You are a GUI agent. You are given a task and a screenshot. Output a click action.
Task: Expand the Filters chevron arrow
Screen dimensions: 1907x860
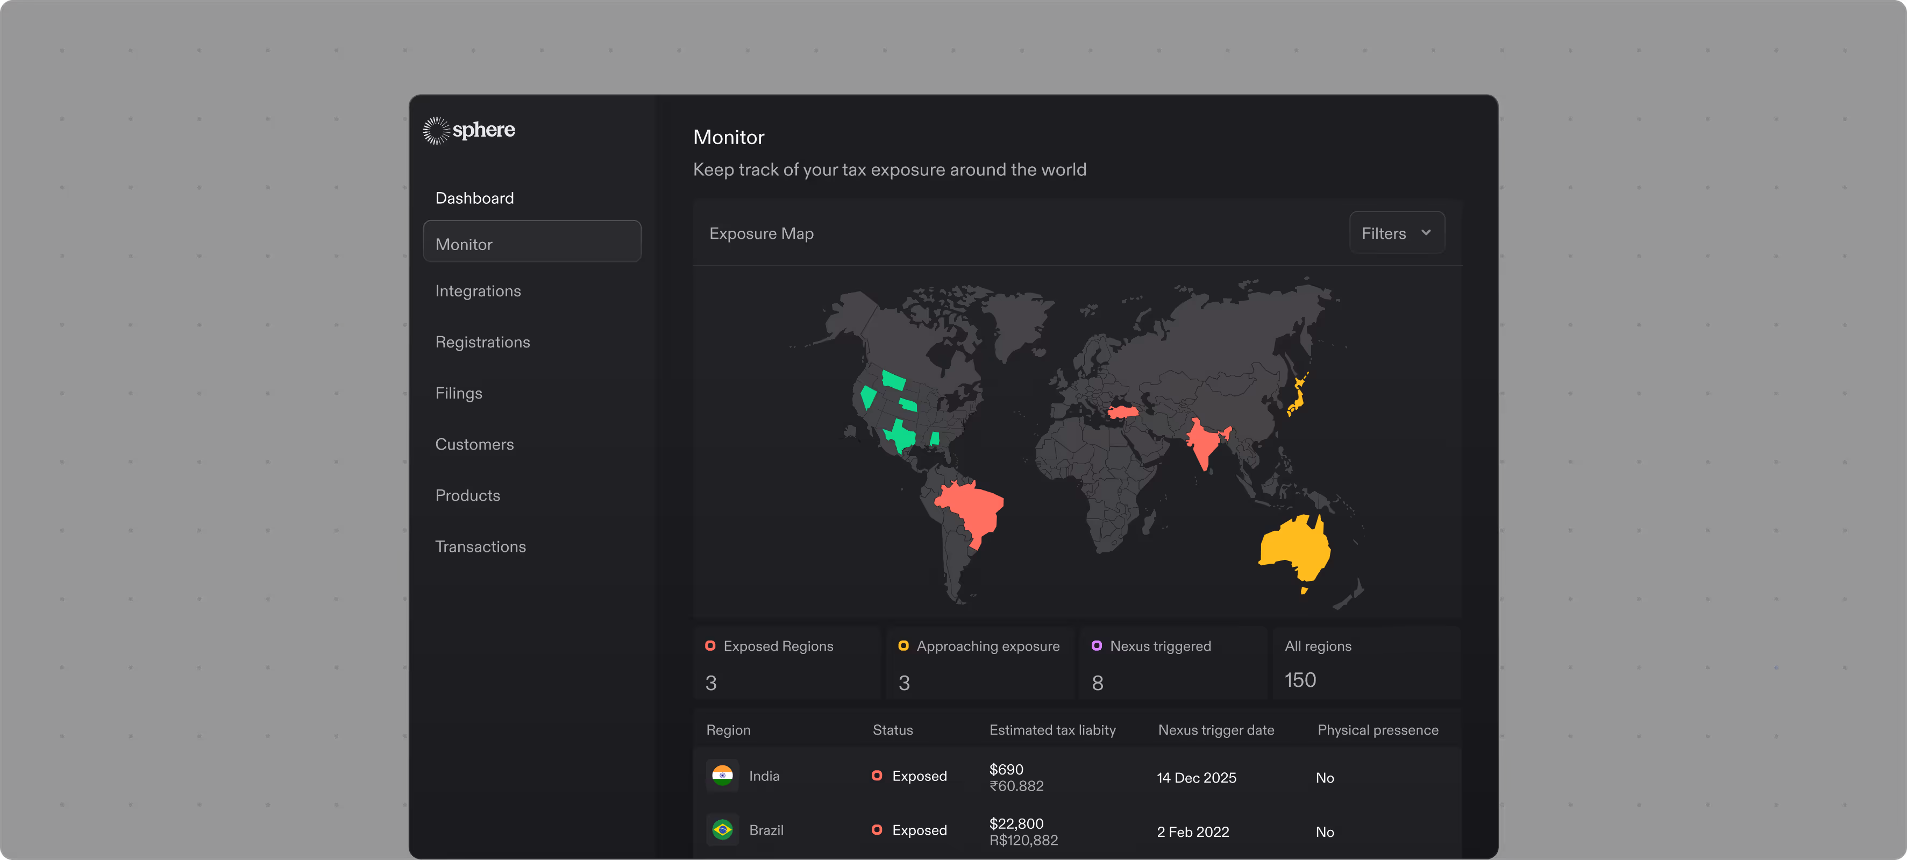[x=1426, y=232]
